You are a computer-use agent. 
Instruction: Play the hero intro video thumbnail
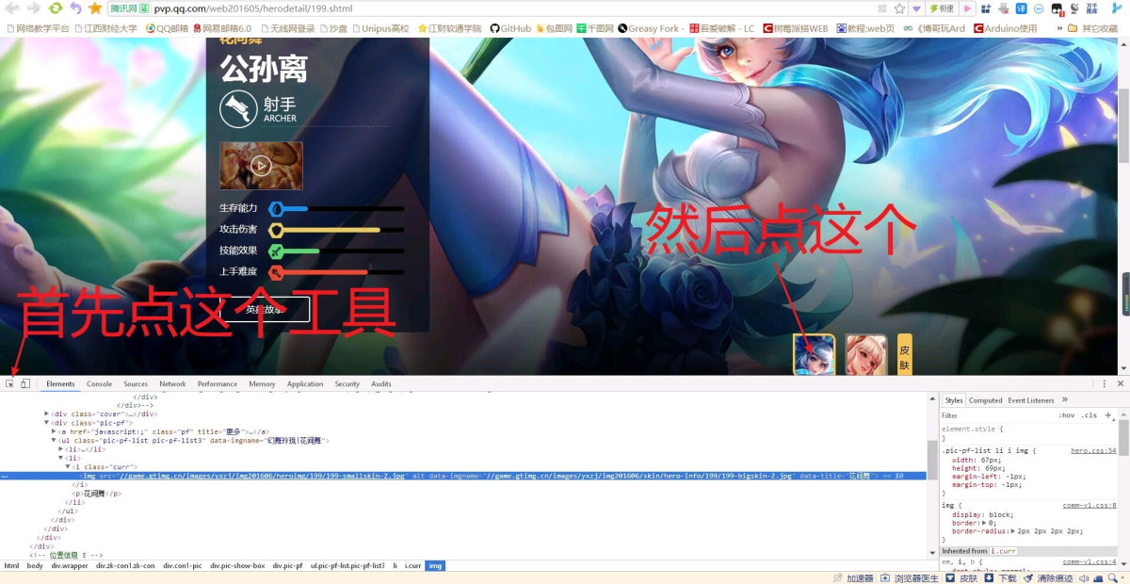[261, 166]
